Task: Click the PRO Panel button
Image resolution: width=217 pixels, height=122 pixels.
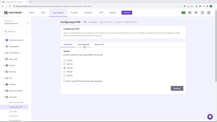Action: [x=127, y=13]
